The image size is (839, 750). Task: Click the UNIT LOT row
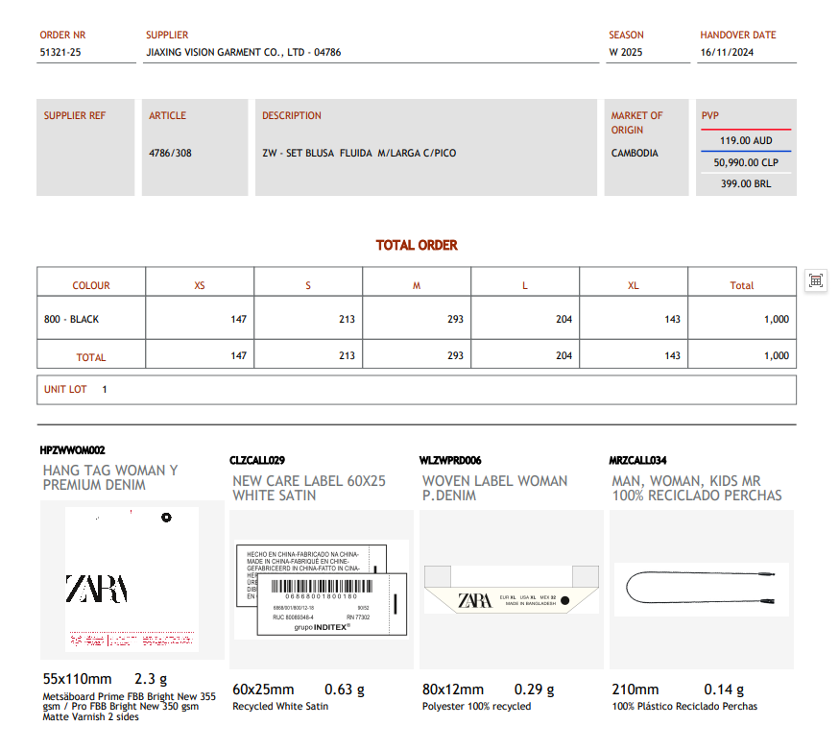pos(76,390)
